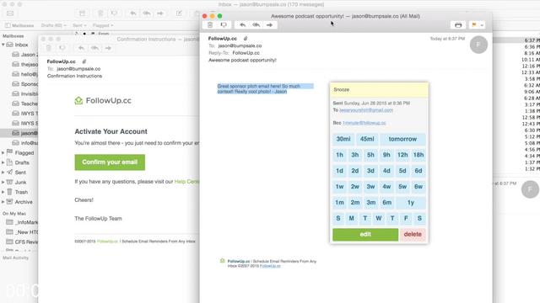Snooze reminder for 45 minutes
The width and height of the screenshot is (540, 303).
(367, 139)
